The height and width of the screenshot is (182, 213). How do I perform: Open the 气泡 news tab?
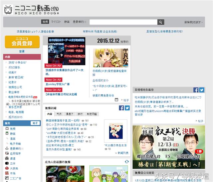(x=59, y=114)
